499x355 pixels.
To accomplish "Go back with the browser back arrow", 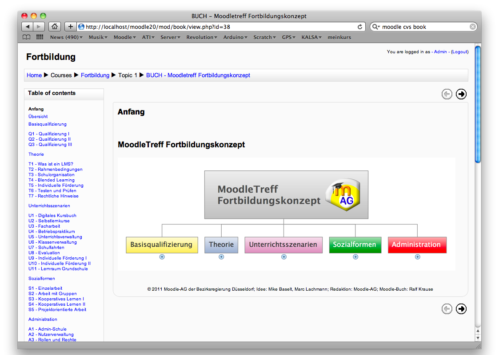I will pos(28,27).
